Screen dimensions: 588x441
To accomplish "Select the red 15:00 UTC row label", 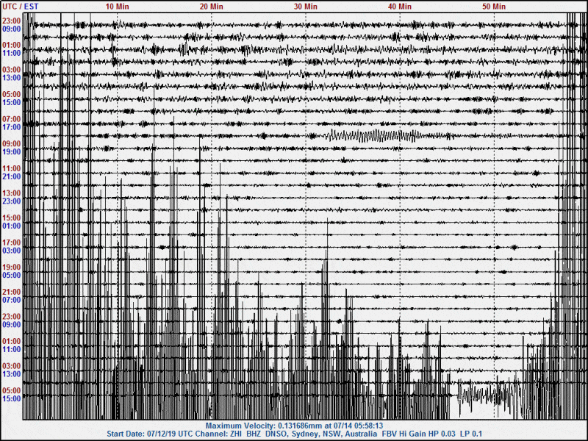I will [x=11, y=218].
